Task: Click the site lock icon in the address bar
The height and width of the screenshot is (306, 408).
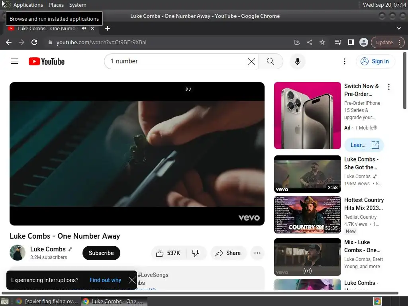Action: pos(50,42)
